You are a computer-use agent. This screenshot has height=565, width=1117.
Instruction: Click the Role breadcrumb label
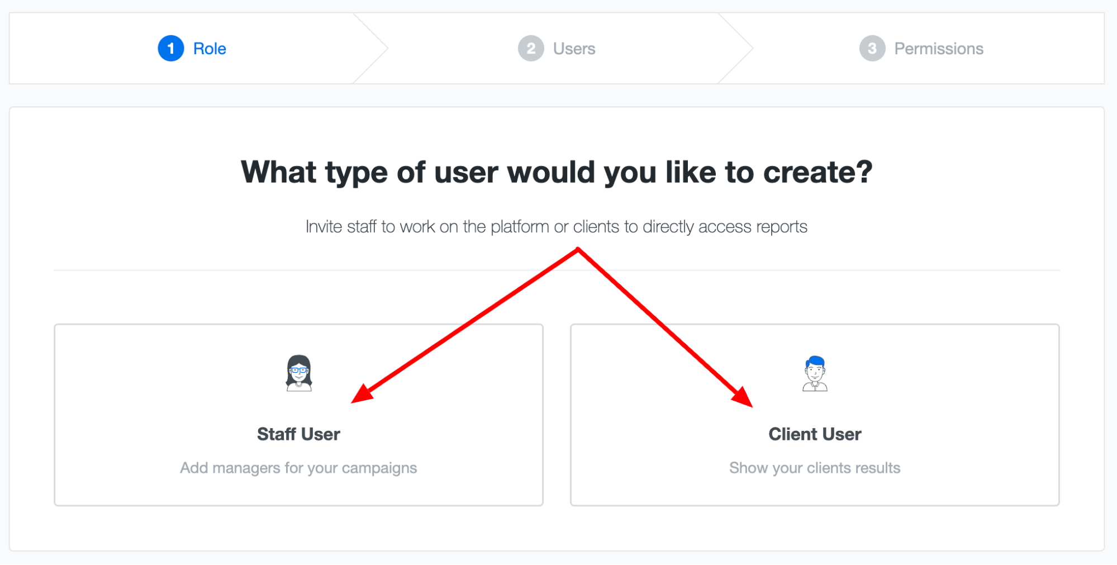tap(208, 48)
